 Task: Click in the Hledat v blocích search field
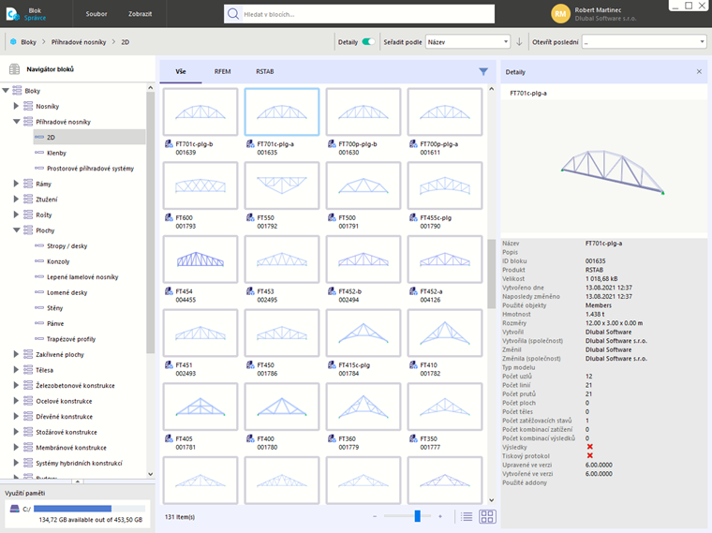[368, 14]
